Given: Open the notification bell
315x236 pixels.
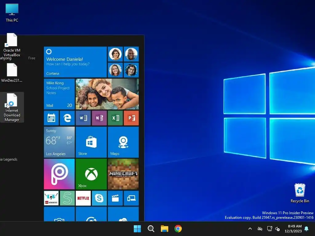Looking at the screenshot, I should (307, 229).
